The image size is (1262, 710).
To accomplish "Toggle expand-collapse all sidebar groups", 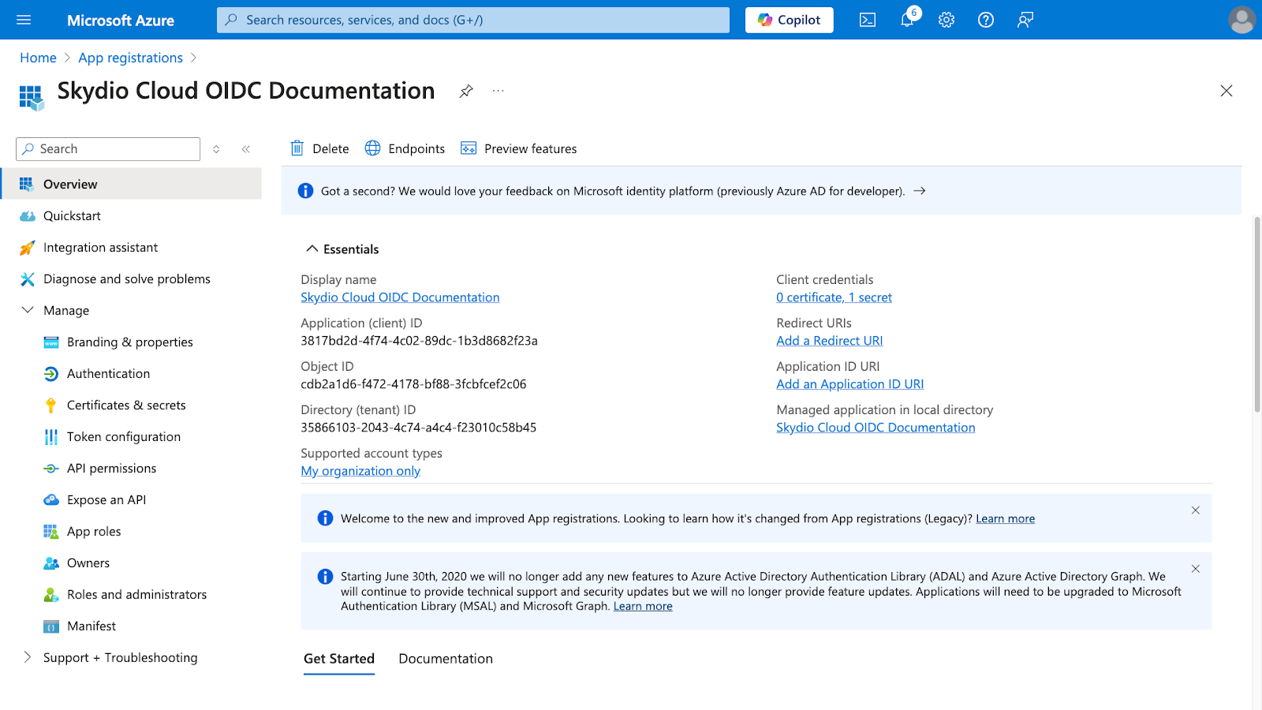I will [x=216, y=149].
